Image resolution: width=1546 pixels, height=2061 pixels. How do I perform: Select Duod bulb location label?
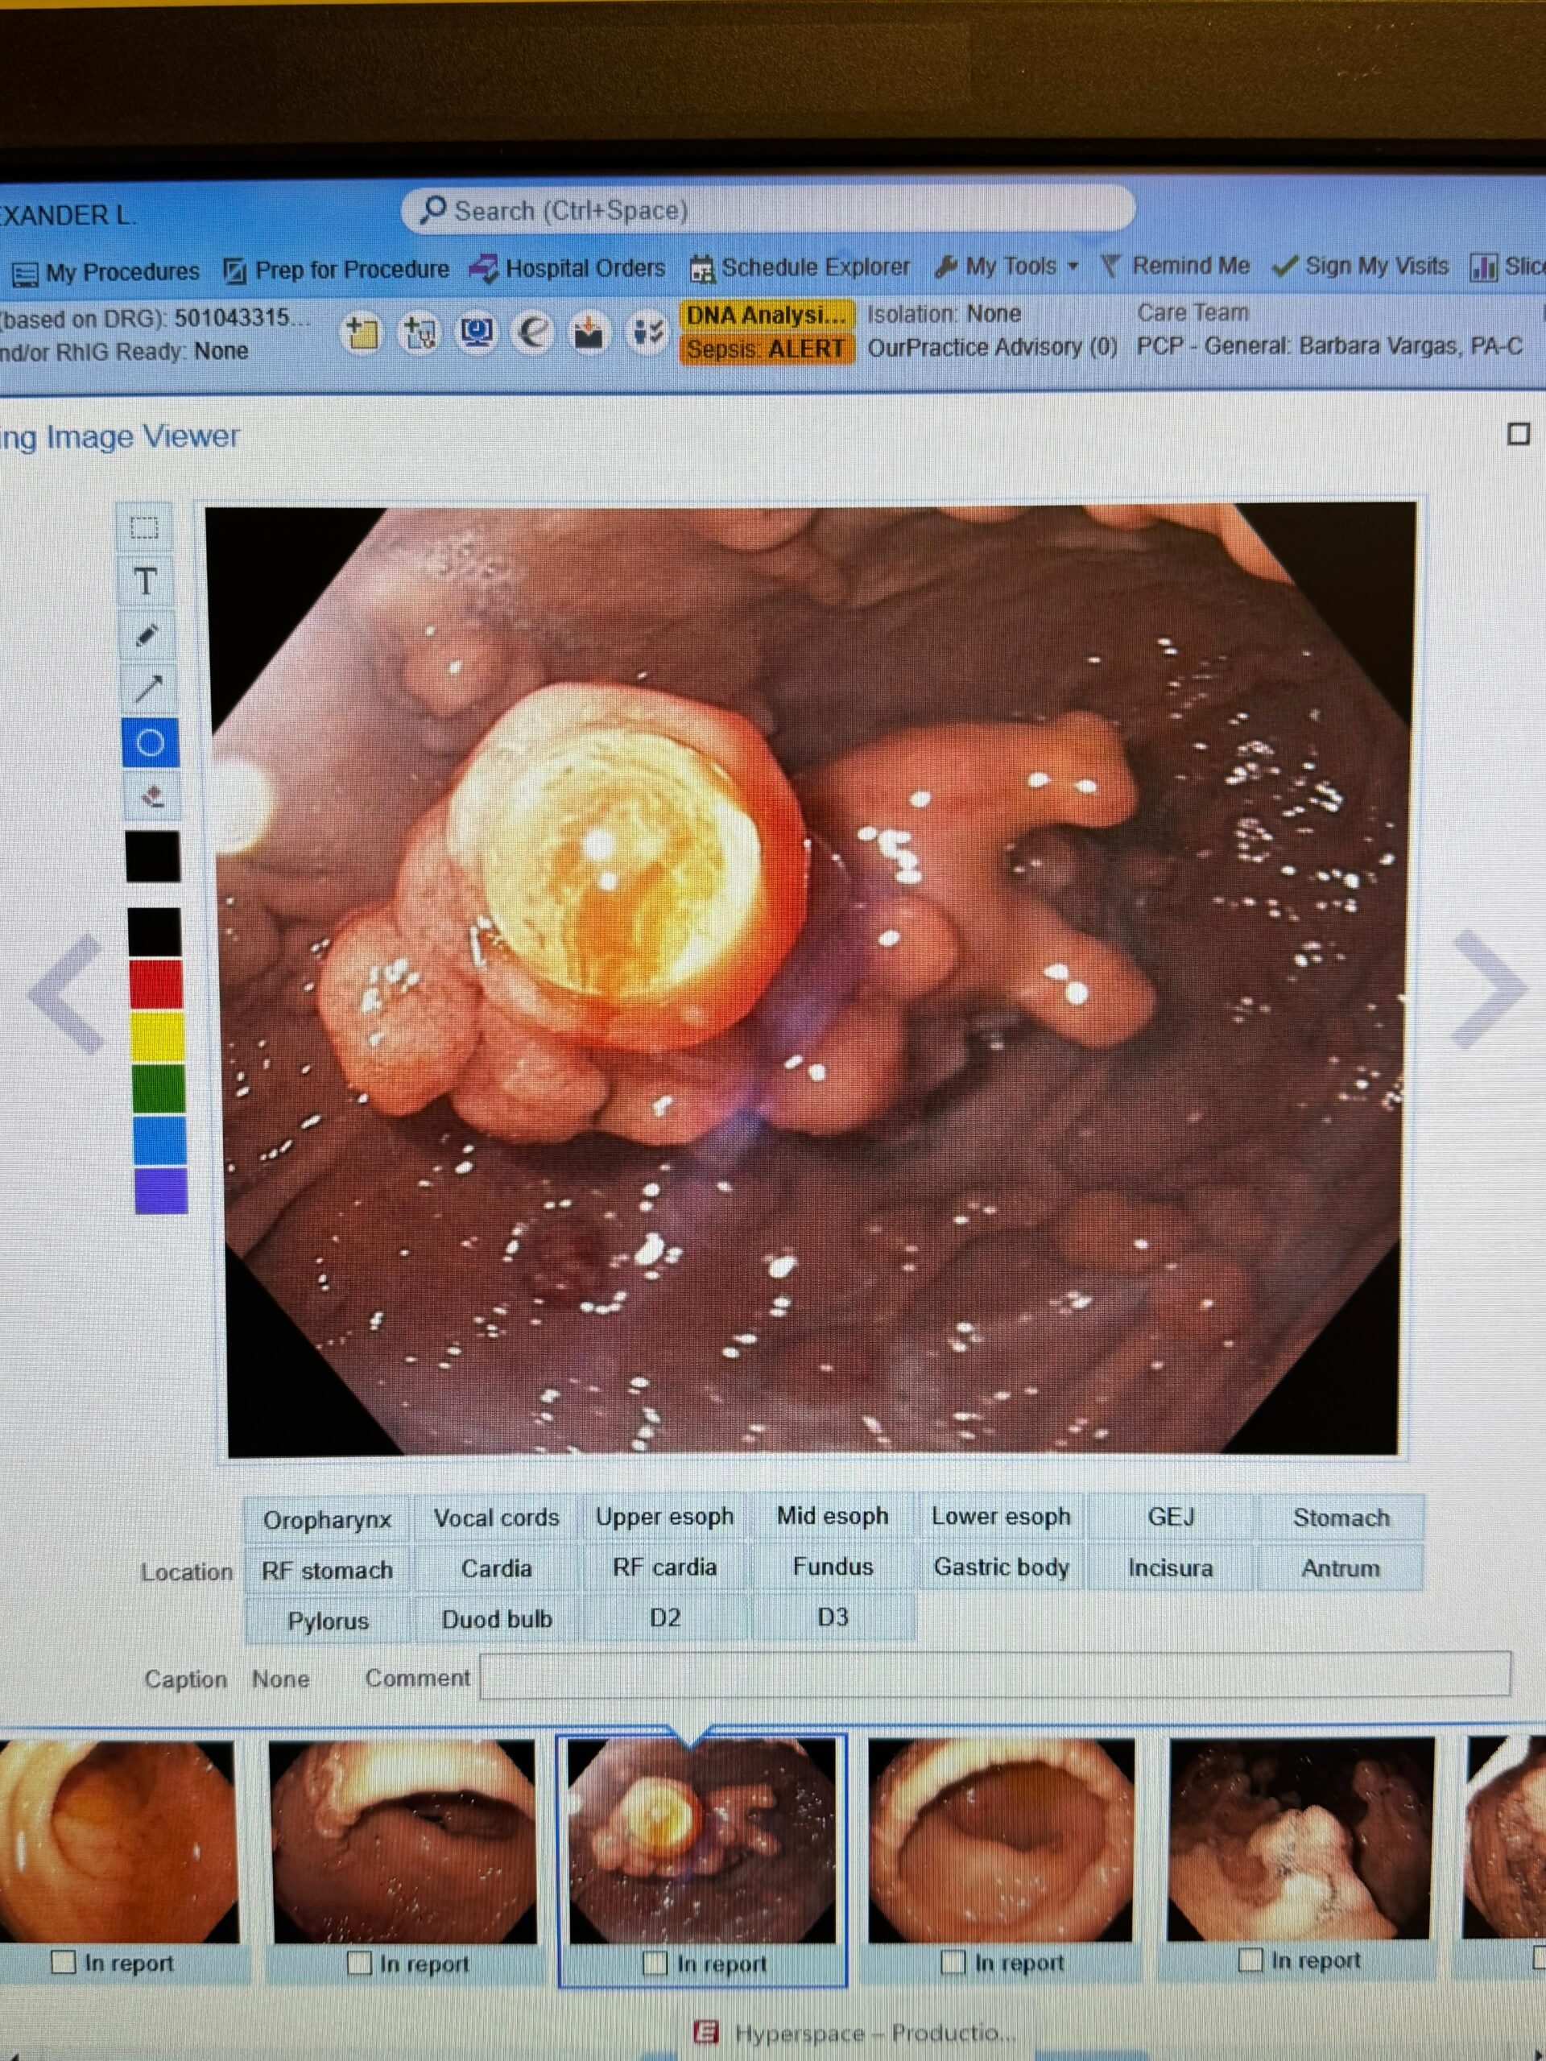(x=496, y=1619)
